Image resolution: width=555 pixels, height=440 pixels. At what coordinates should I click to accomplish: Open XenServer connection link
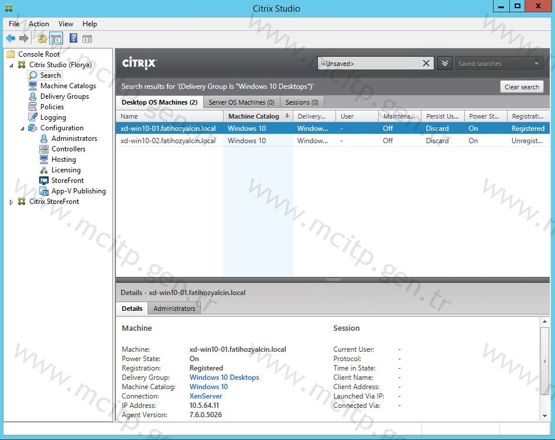(x=205, y=396)
